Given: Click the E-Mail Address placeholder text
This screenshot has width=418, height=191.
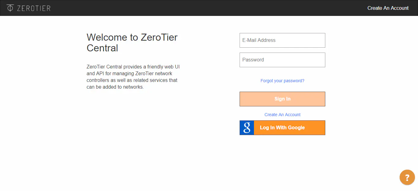Looking at the screenshot, I should (x=259, y=40).
